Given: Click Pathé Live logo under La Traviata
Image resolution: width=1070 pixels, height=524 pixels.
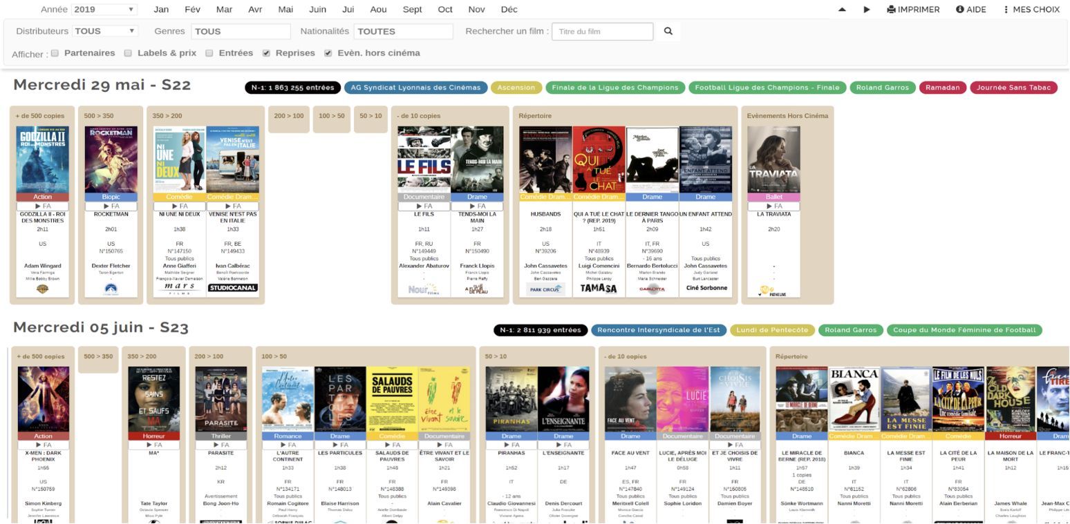Looking at the screenshot, I should 772,292.
